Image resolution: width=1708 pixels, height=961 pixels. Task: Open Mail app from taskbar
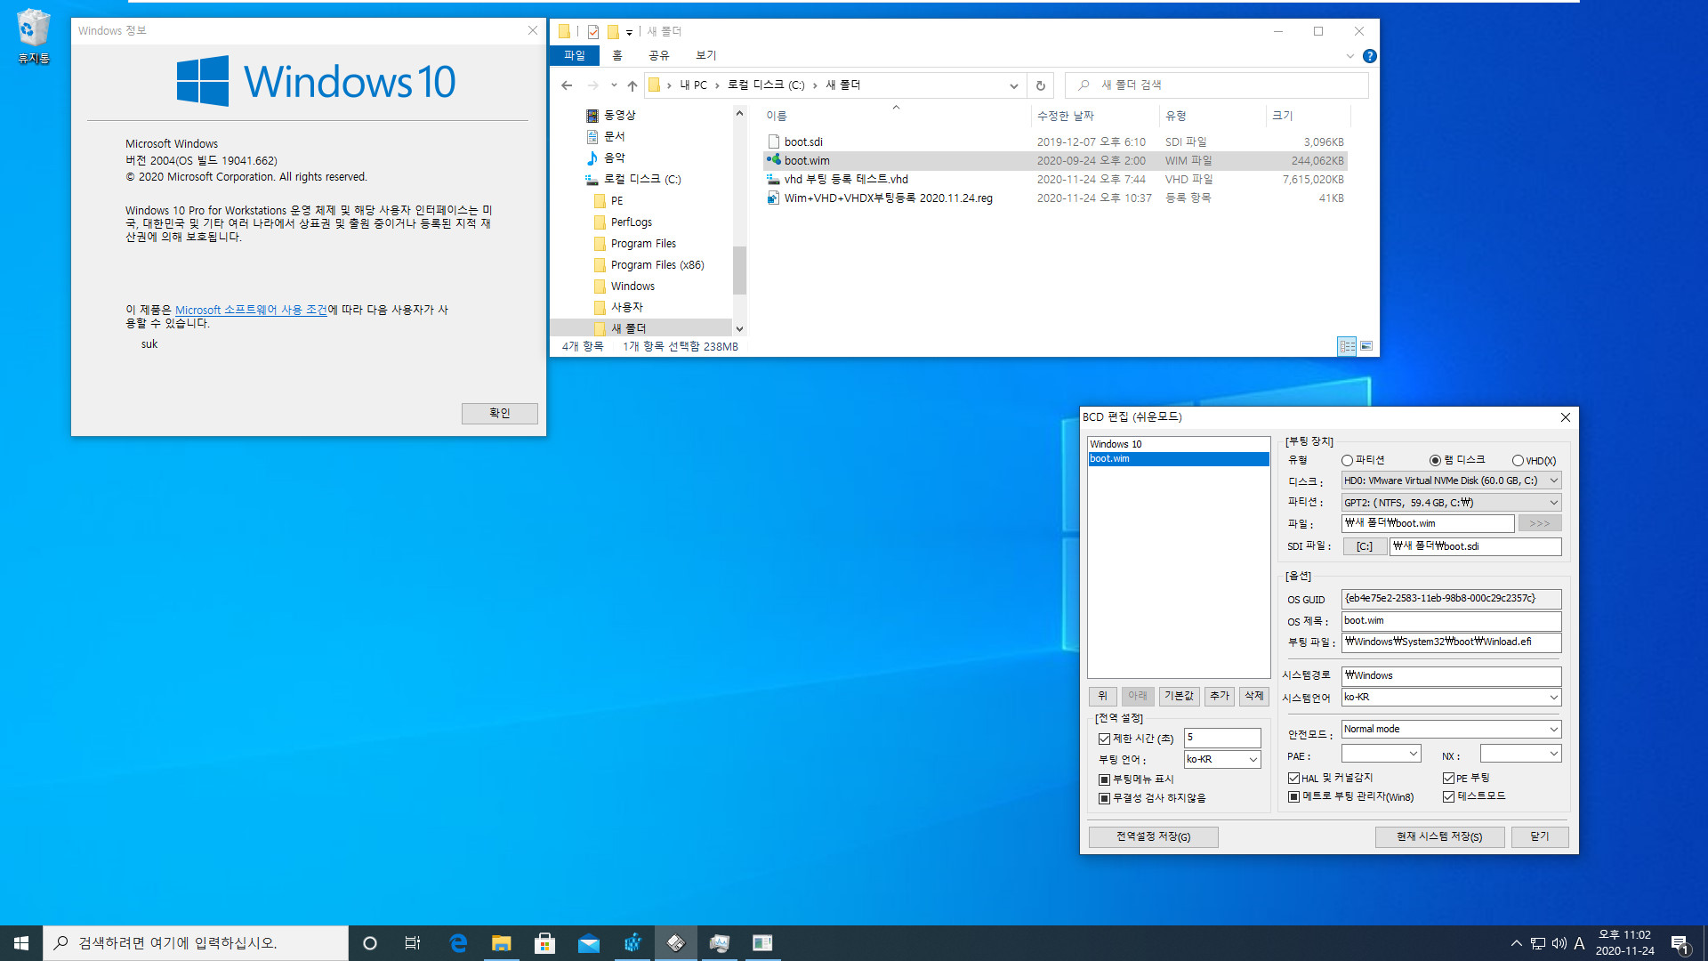coord(588,943)
